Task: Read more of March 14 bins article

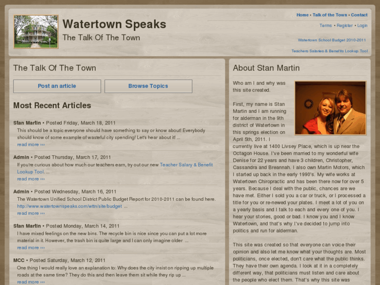Action: click(x=31, y=248)
